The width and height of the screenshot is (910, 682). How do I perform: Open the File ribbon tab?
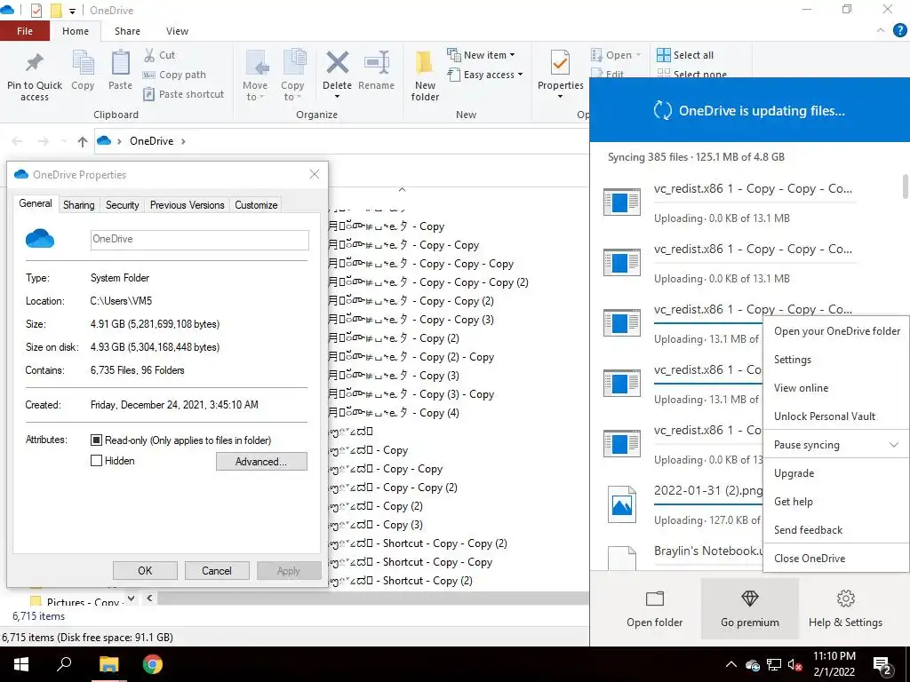click(25, 31)
